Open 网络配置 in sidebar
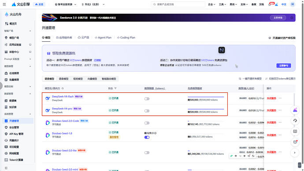The image size is (304, 171). coord(12,153)
